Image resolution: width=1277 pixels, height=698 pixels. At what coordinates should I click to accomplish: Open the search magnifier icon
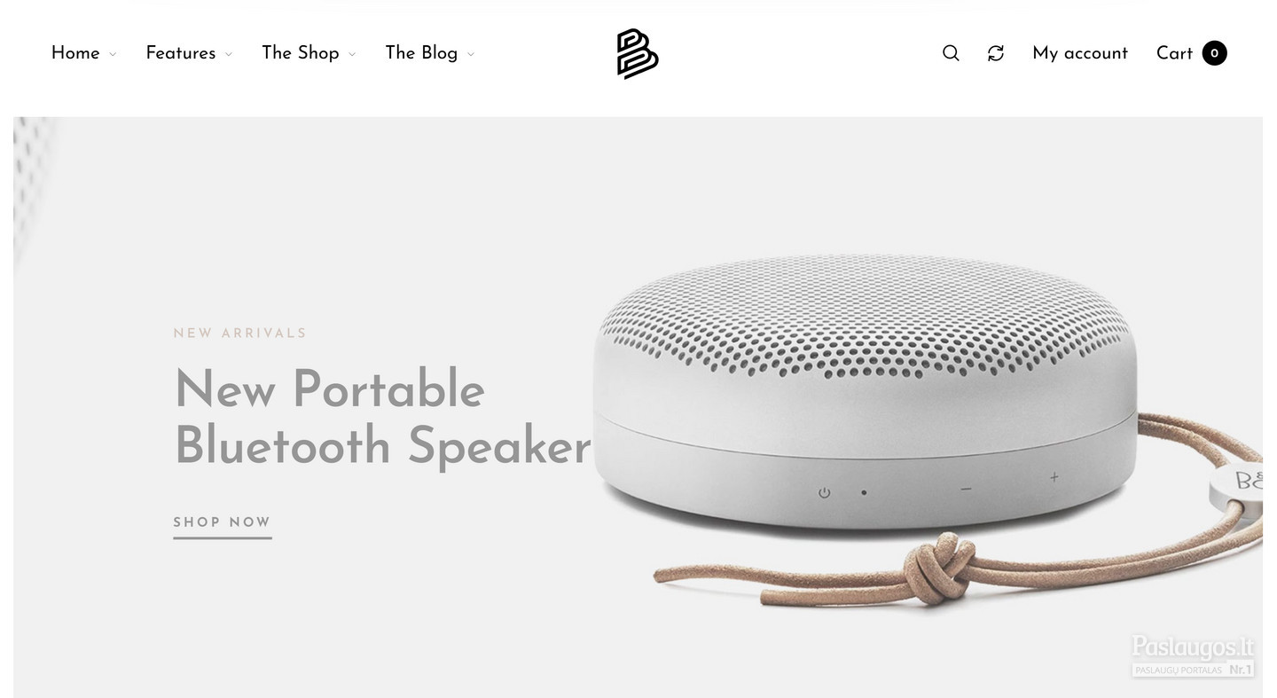951,53
